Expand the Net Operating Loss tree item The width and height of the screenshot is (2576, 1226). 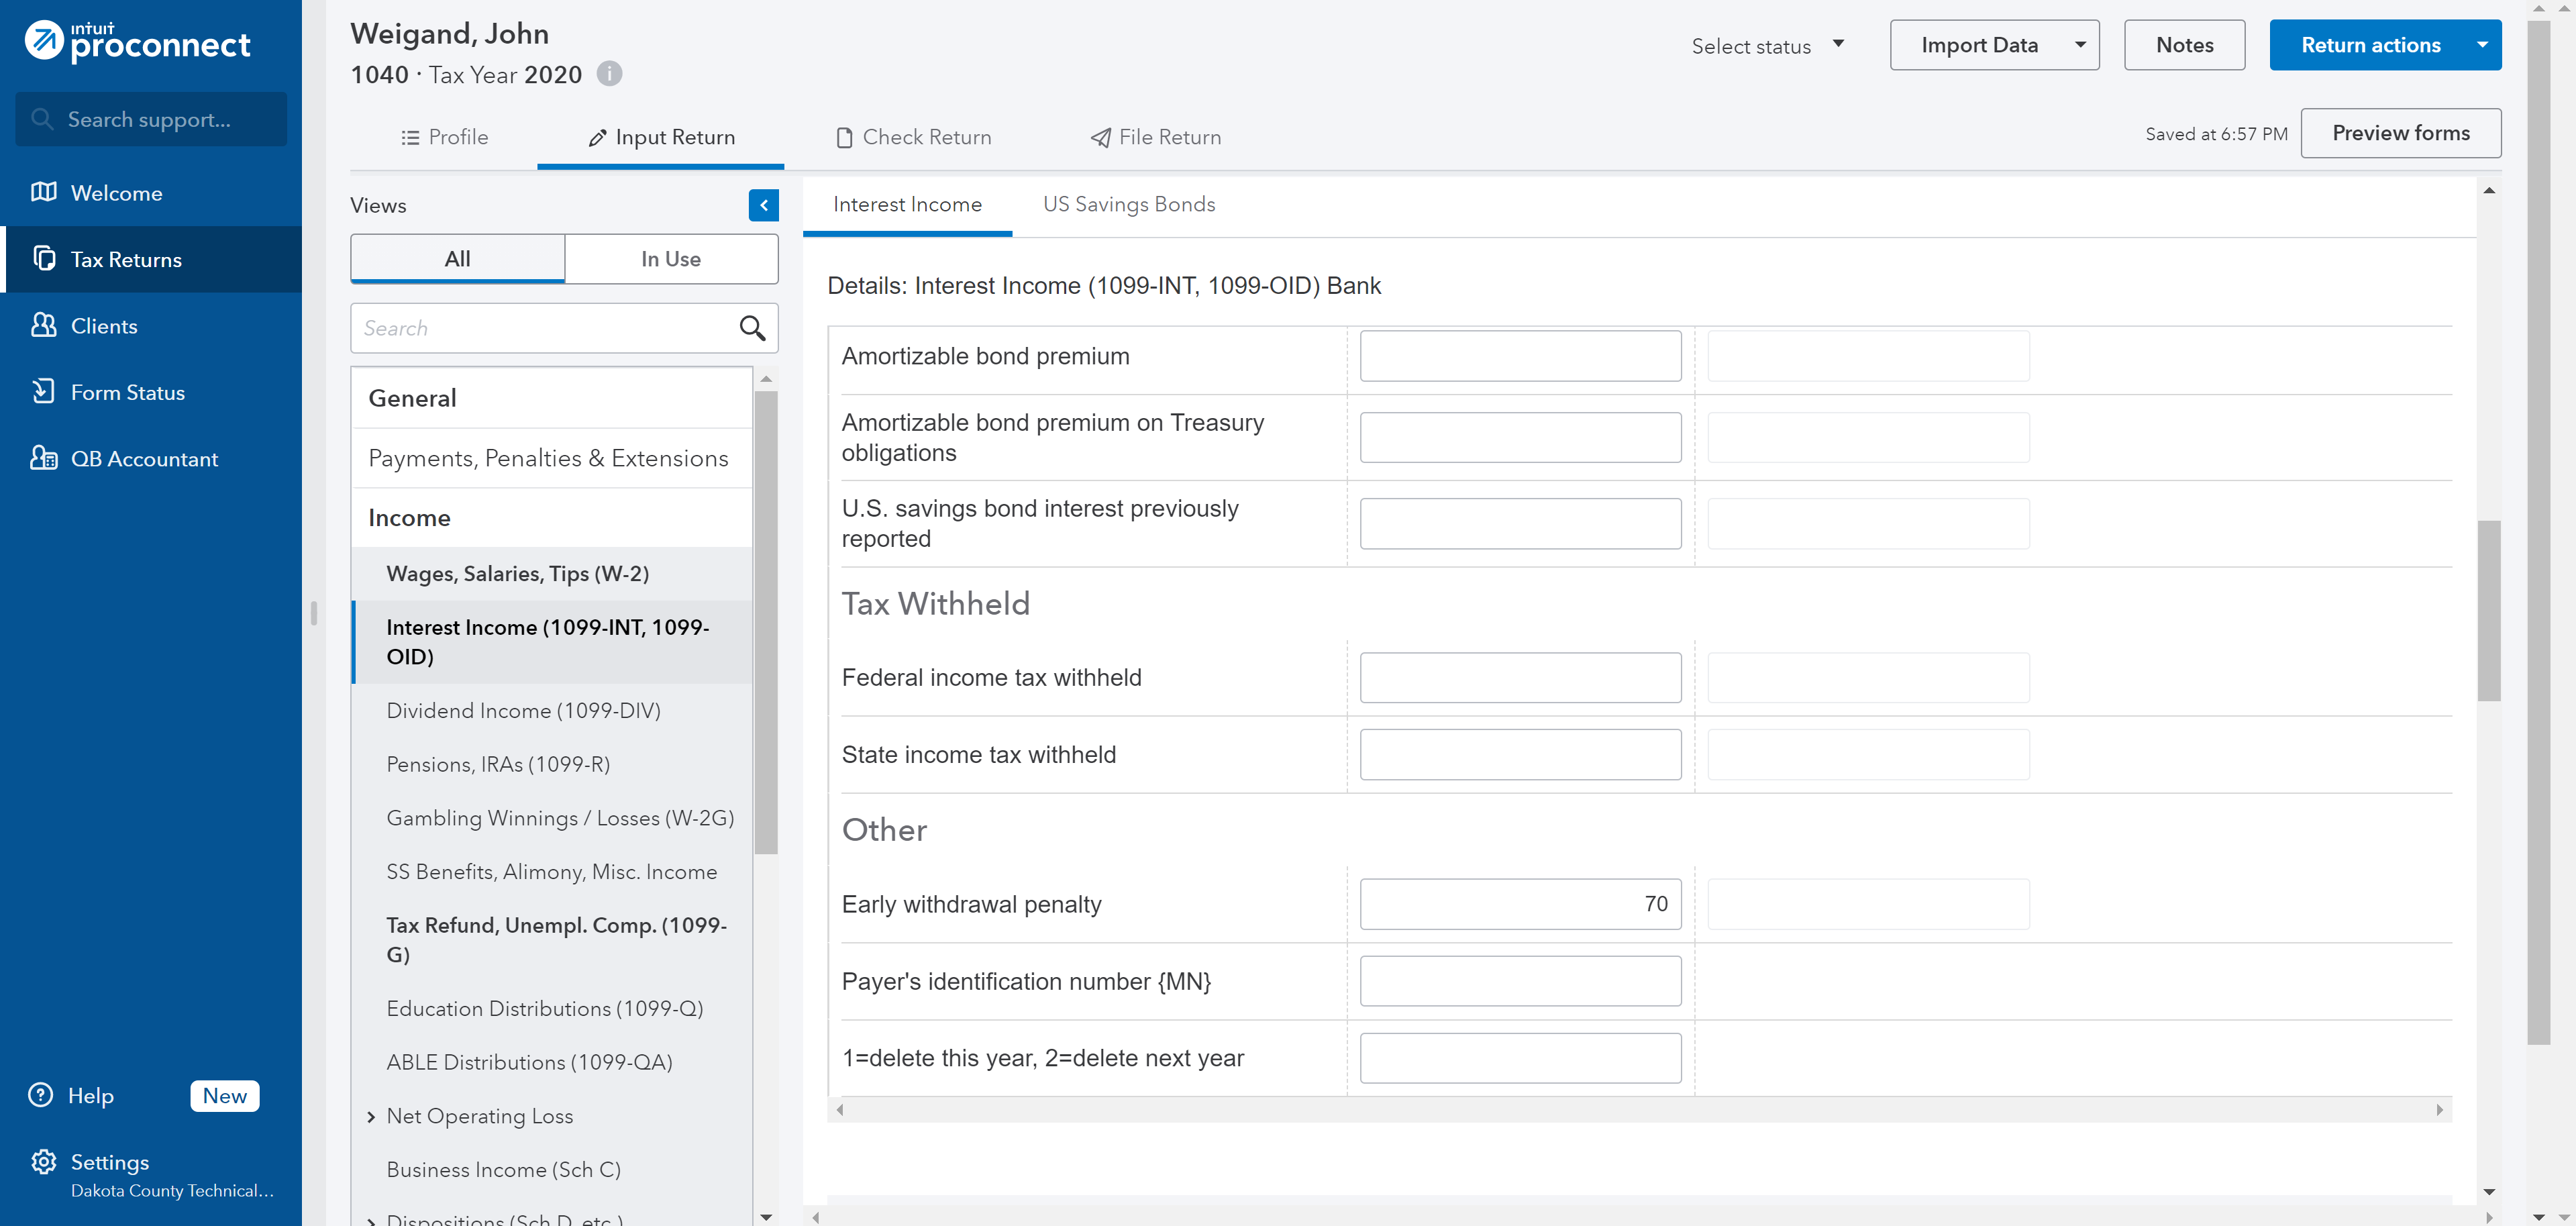371,1116
